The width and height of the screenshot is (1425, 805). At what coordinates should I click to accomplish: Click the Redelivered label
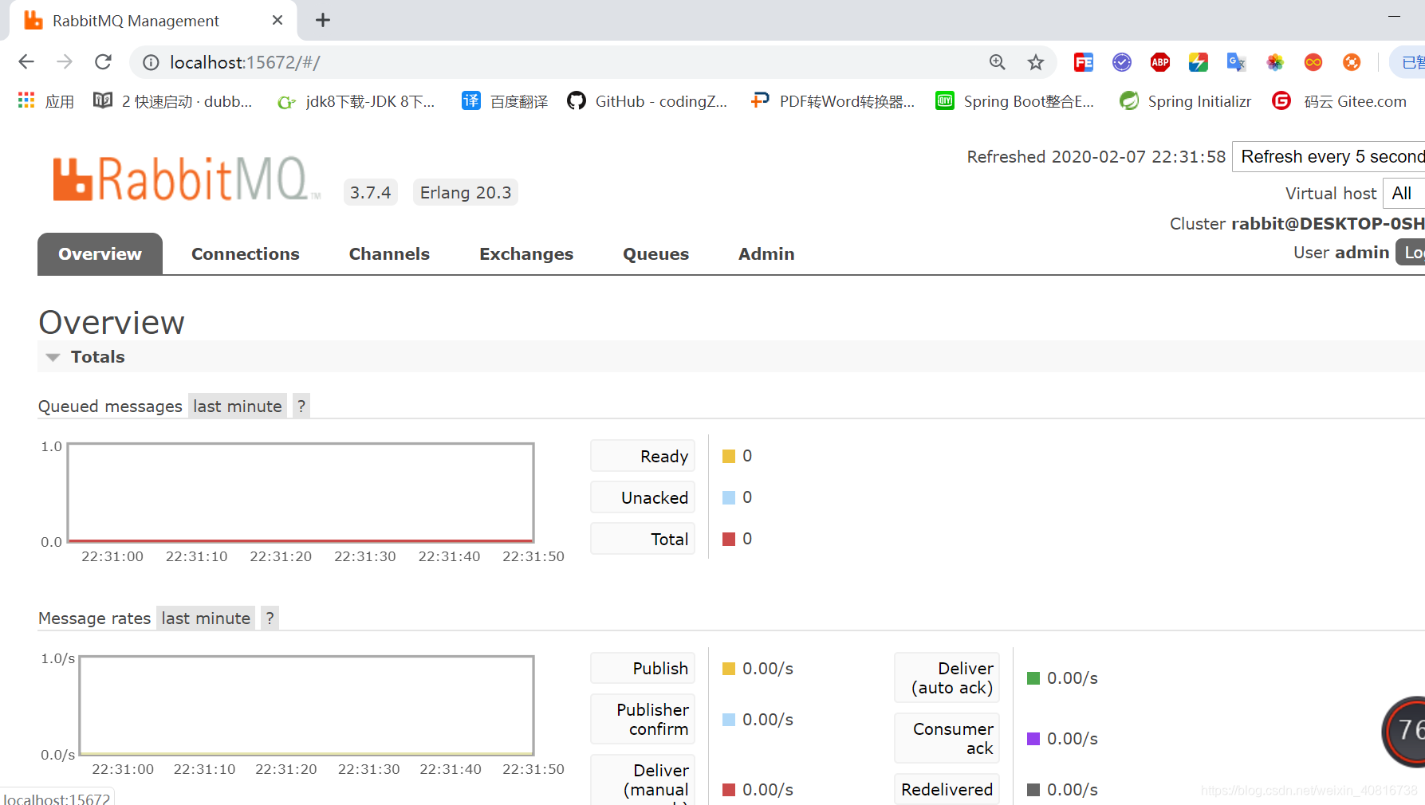point(947,789)
